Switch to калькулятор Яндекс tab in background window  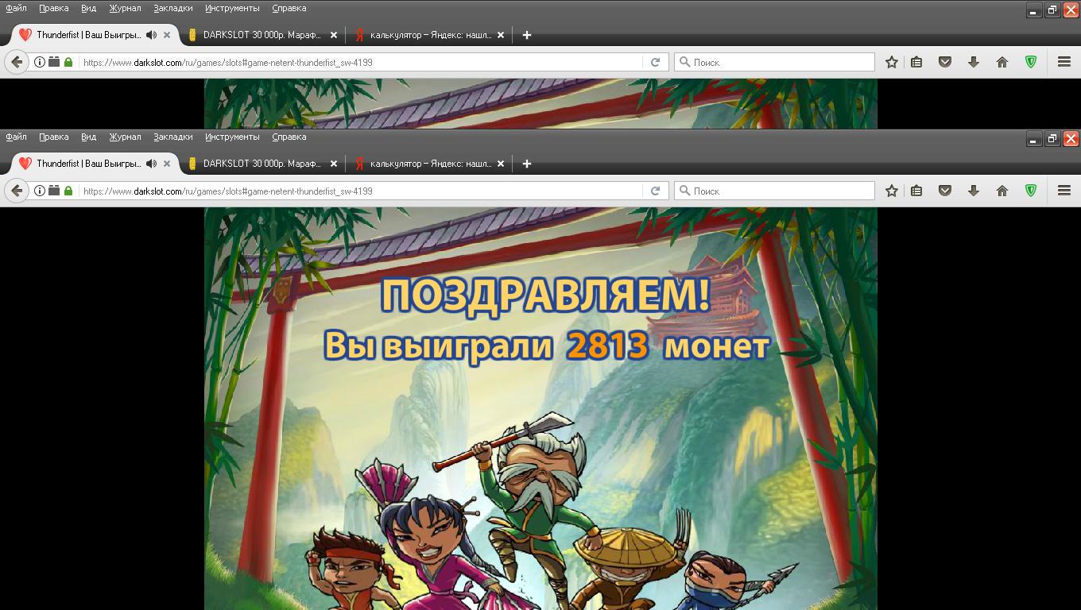point(429,35)
